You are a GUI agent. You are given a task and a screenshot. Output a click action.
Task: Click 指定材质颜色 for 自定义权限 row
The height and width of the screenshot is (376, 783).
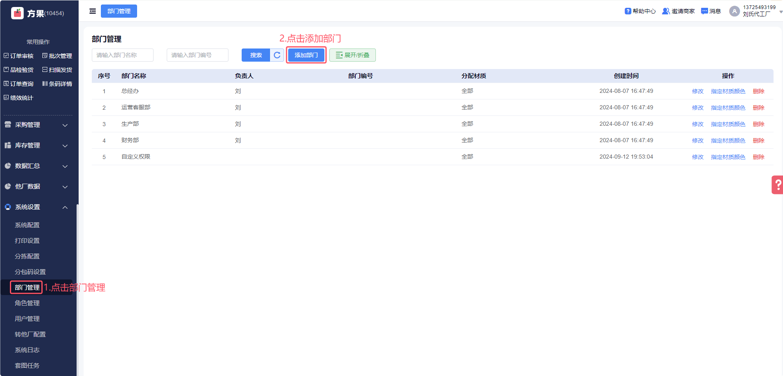tap(728, 157)
